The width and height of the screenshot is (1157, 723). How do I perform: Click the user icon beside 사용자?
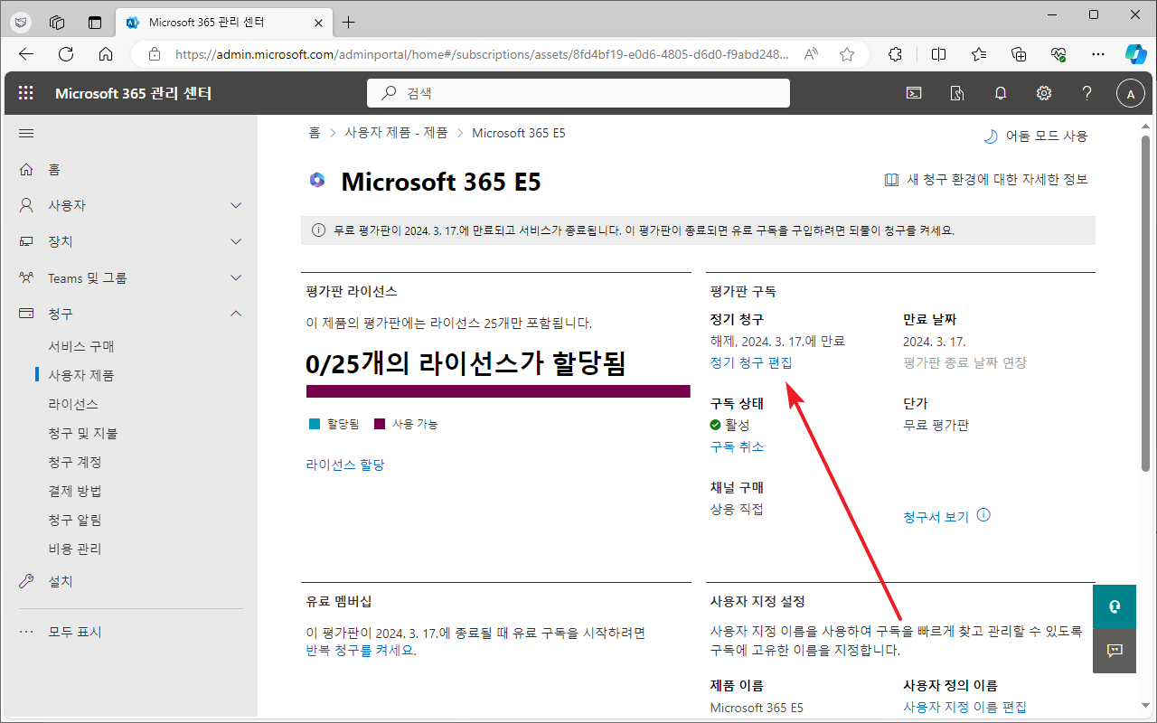click(26, 205)
